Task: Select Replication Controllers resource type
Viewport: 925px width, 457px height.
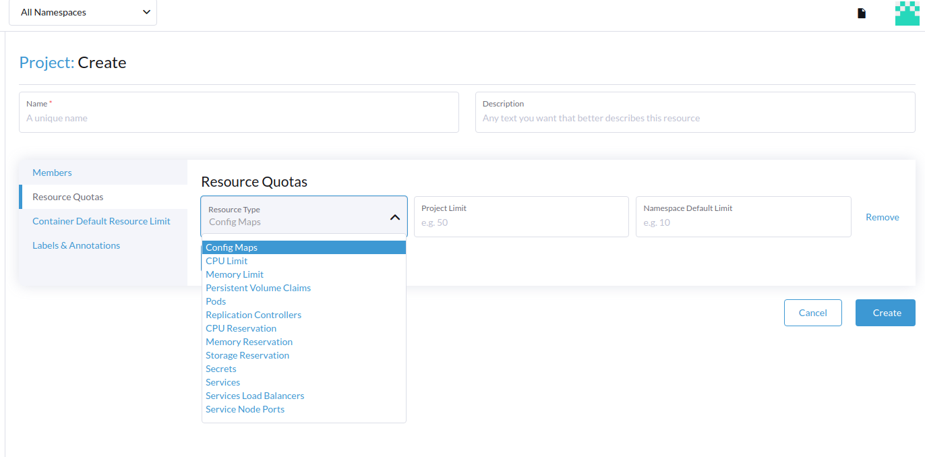Action: pyautogui.click(x=253, y=315)
